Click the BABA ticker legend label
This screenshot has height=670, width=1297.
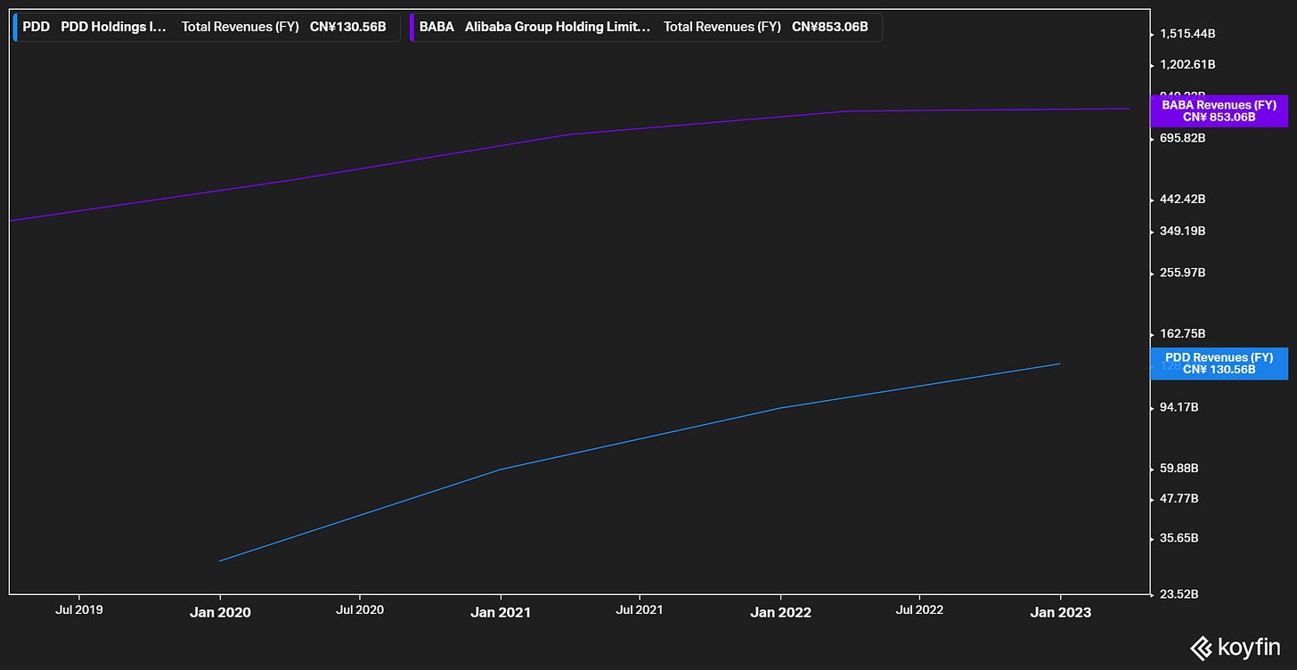pos(436,27)
